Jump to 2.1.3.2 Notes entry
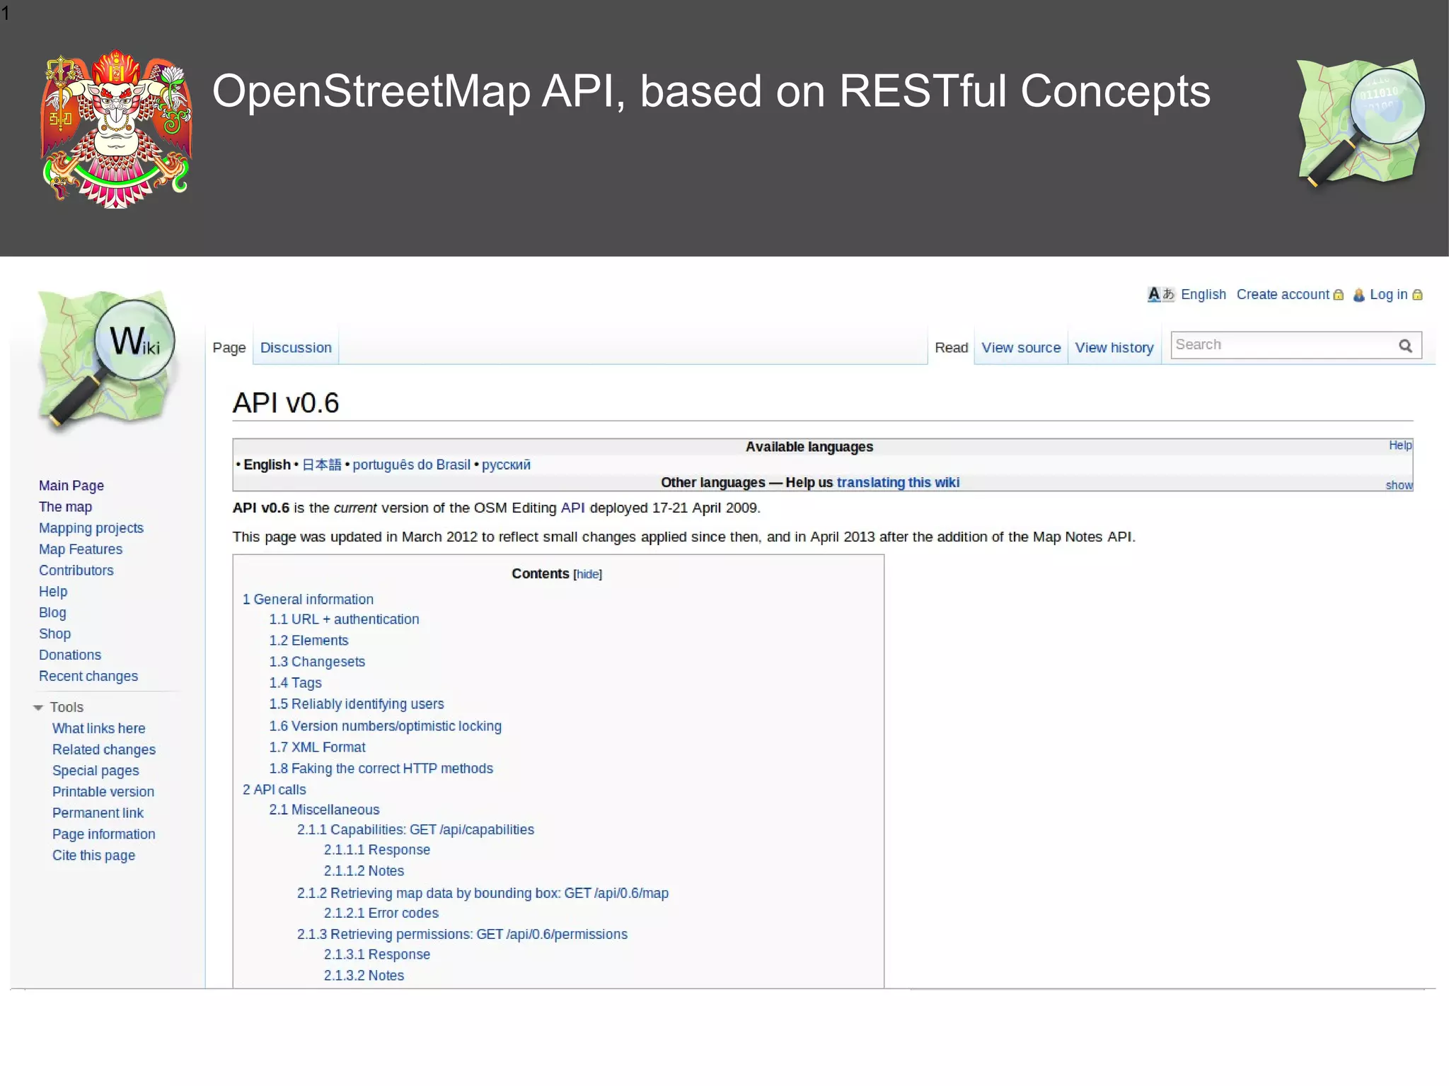Screen dimensions: 1449x1086 [x=364, y=976]
